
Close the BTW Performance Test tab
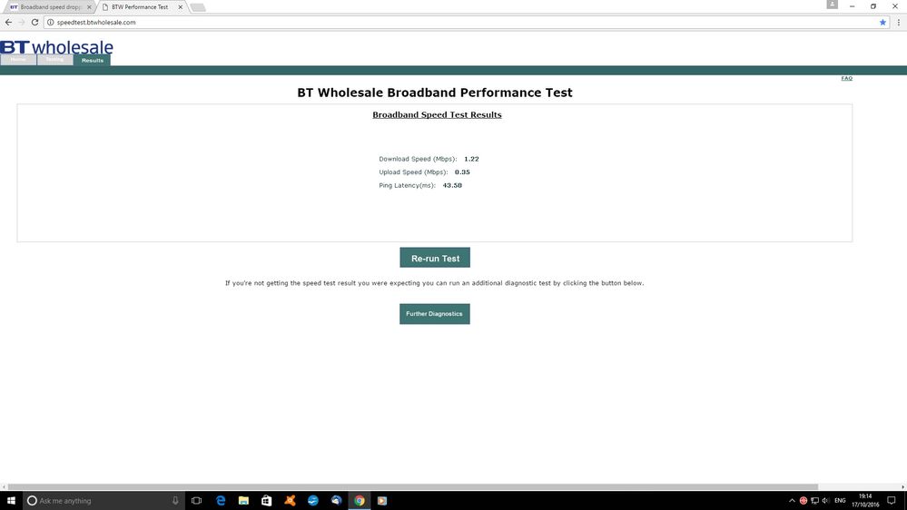180,7
